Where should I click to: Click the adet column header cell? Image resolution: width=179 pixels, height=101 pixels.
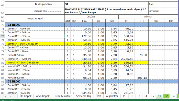[x=68, y=21]
